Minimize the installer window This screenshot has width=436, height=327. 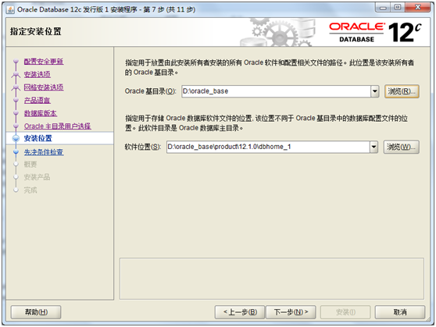point(383,8)
